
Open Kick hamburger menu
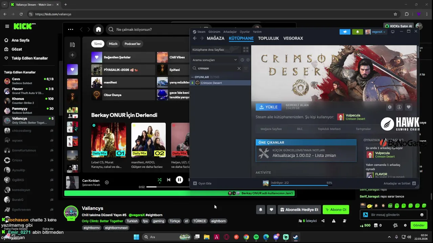[x=7, y=26]
